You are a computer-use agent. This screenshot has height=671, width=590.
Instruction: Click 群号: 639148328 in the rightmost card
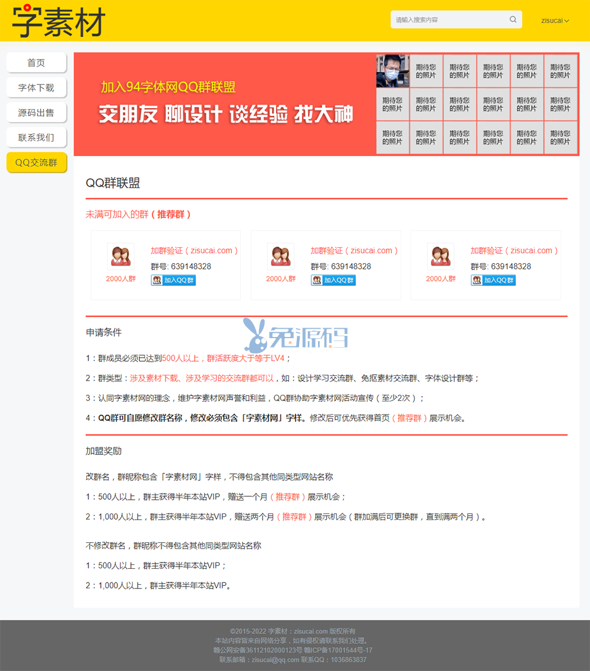pos(501,266)
